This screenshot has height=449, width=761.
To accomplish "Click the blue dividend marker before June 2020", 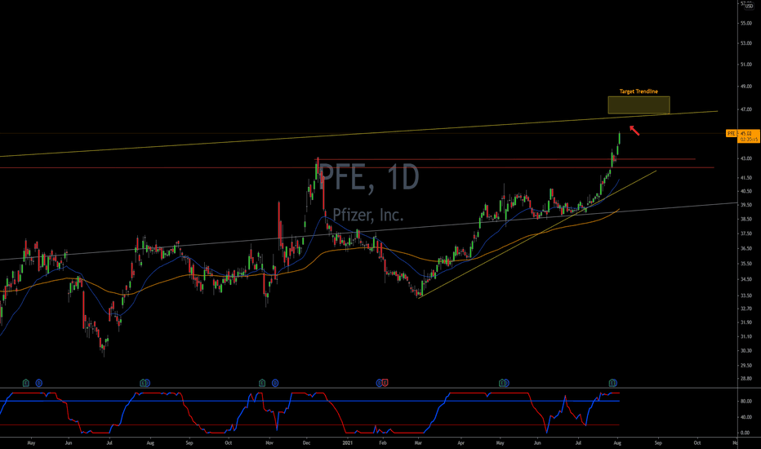I will point(39,383).
